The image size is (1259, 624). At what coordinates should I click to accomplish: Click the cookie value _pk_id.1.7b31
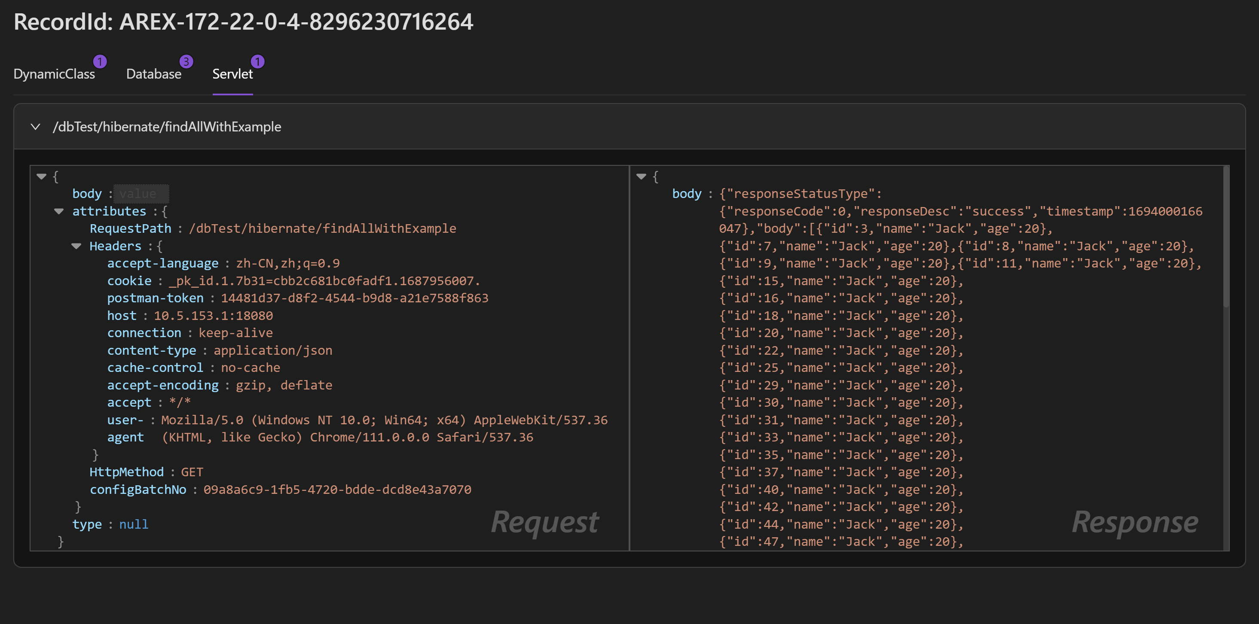[324, 280]
